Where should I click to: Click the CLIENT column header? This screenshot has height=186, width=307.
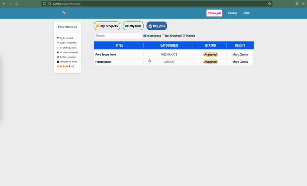pos(240,45)
